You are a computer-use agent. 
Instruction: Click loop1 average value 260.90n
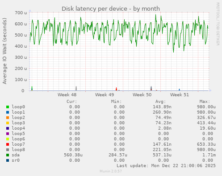[x=162, y=112]
